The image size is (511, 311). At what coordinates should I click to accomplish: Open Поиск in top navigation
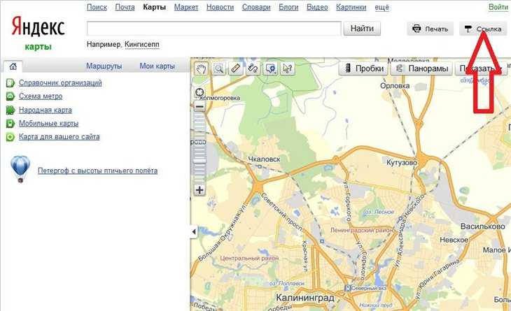(97, 7)
